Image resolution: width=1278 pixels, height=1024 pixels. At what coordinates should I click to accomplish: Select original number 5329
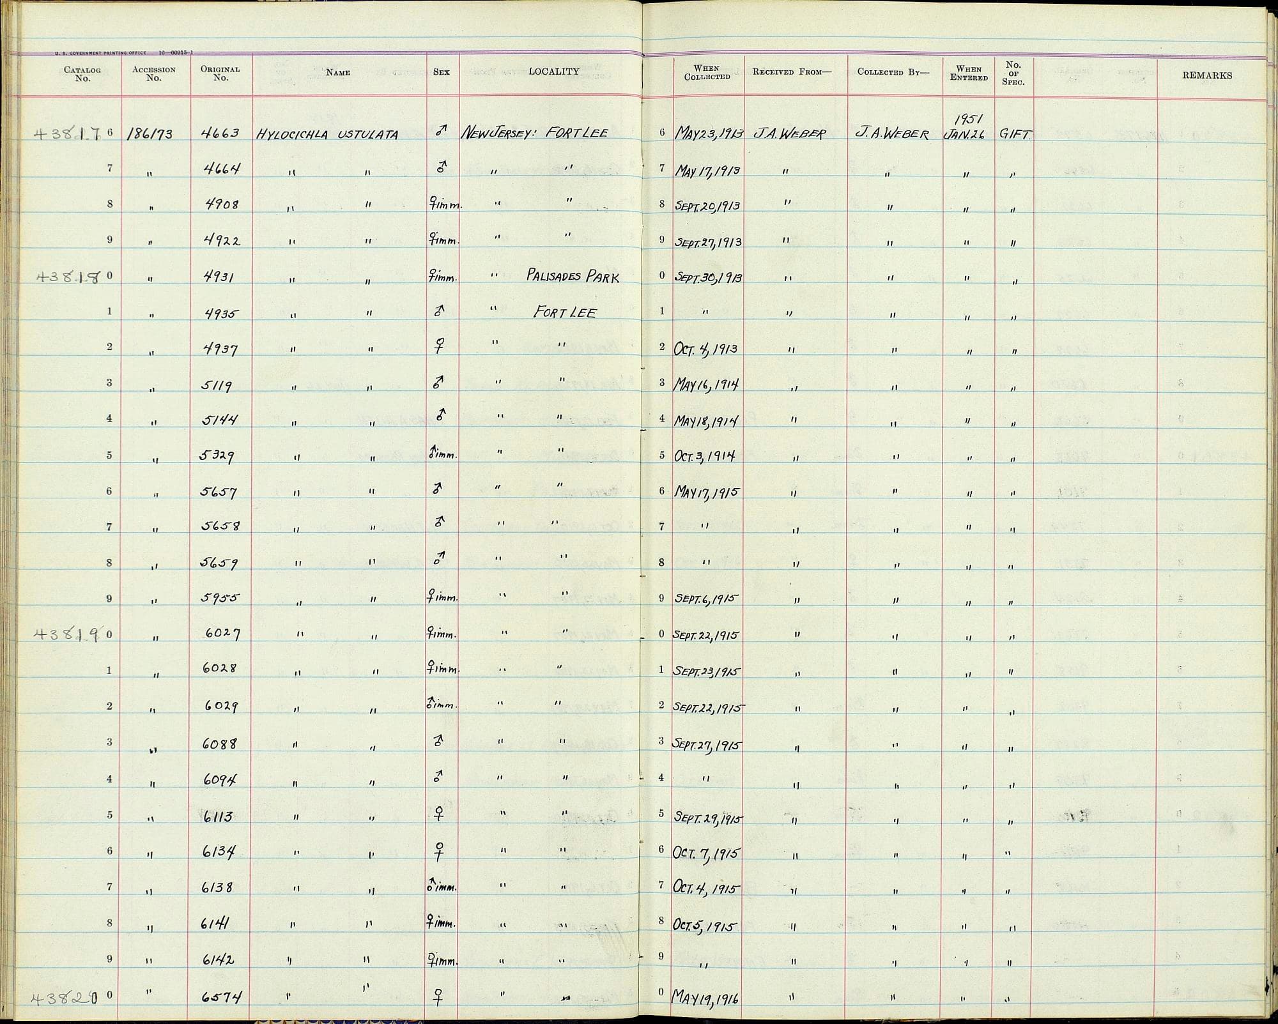click(x=218, y=456)
